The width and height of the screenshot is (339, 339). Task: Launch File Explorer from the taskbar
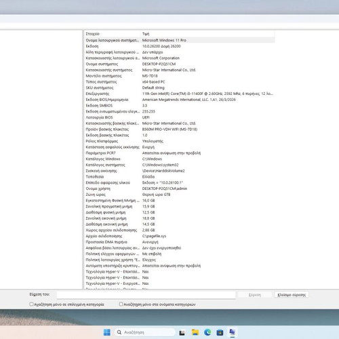[x=195, y=332]
